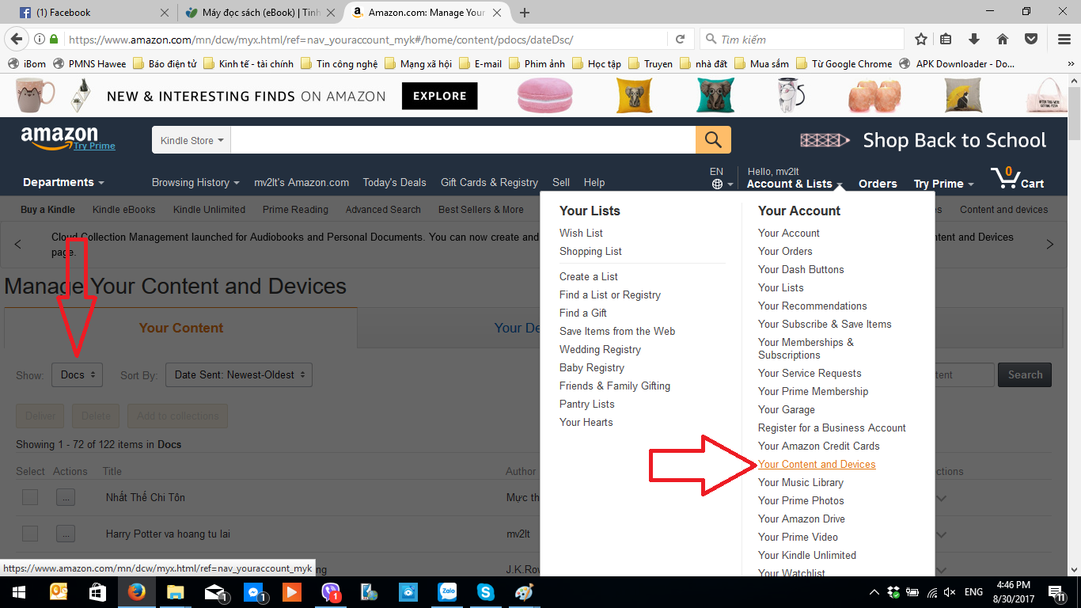Switch to the Your Content tab
Viewport: 1081px width, 608px height.
click(x=181, y=328)
